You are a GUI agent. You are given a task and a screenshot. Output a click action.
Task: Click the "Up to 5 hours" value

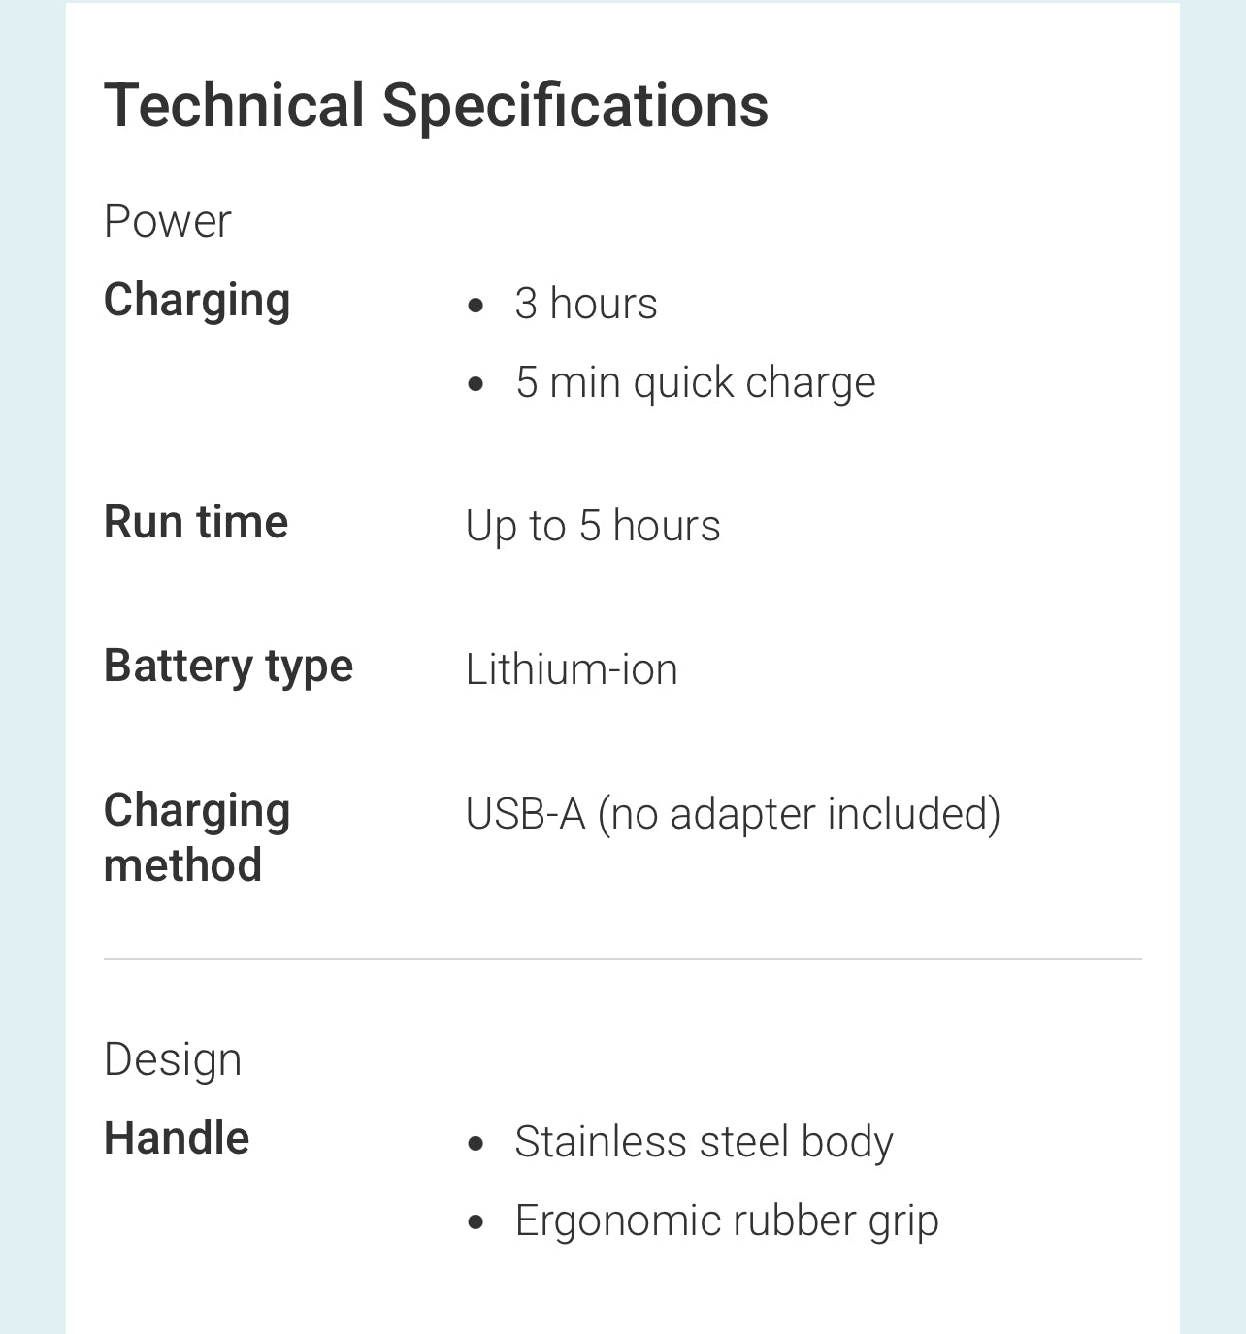tap(593, 526)
